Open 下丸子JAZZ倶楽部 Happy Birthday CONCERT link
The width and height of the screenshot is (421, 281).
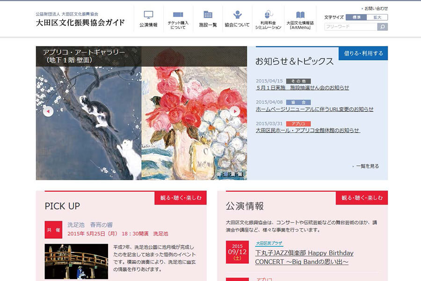point(304,257)
